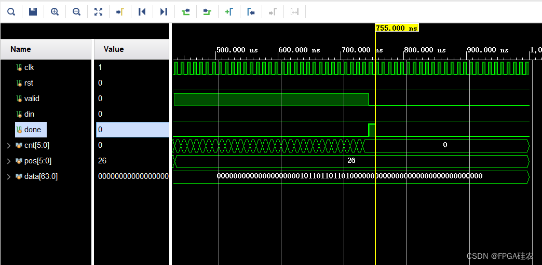Click the 900.000 ns ruler mark
Viewport: 542px width, 265px height.
[x=487, y=50]
